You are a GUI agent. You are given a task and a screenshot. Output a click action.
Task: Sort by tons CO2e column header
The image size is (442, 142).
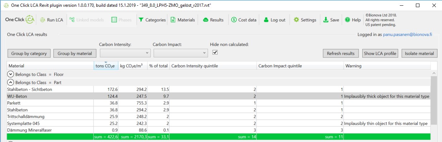(106, 66)
